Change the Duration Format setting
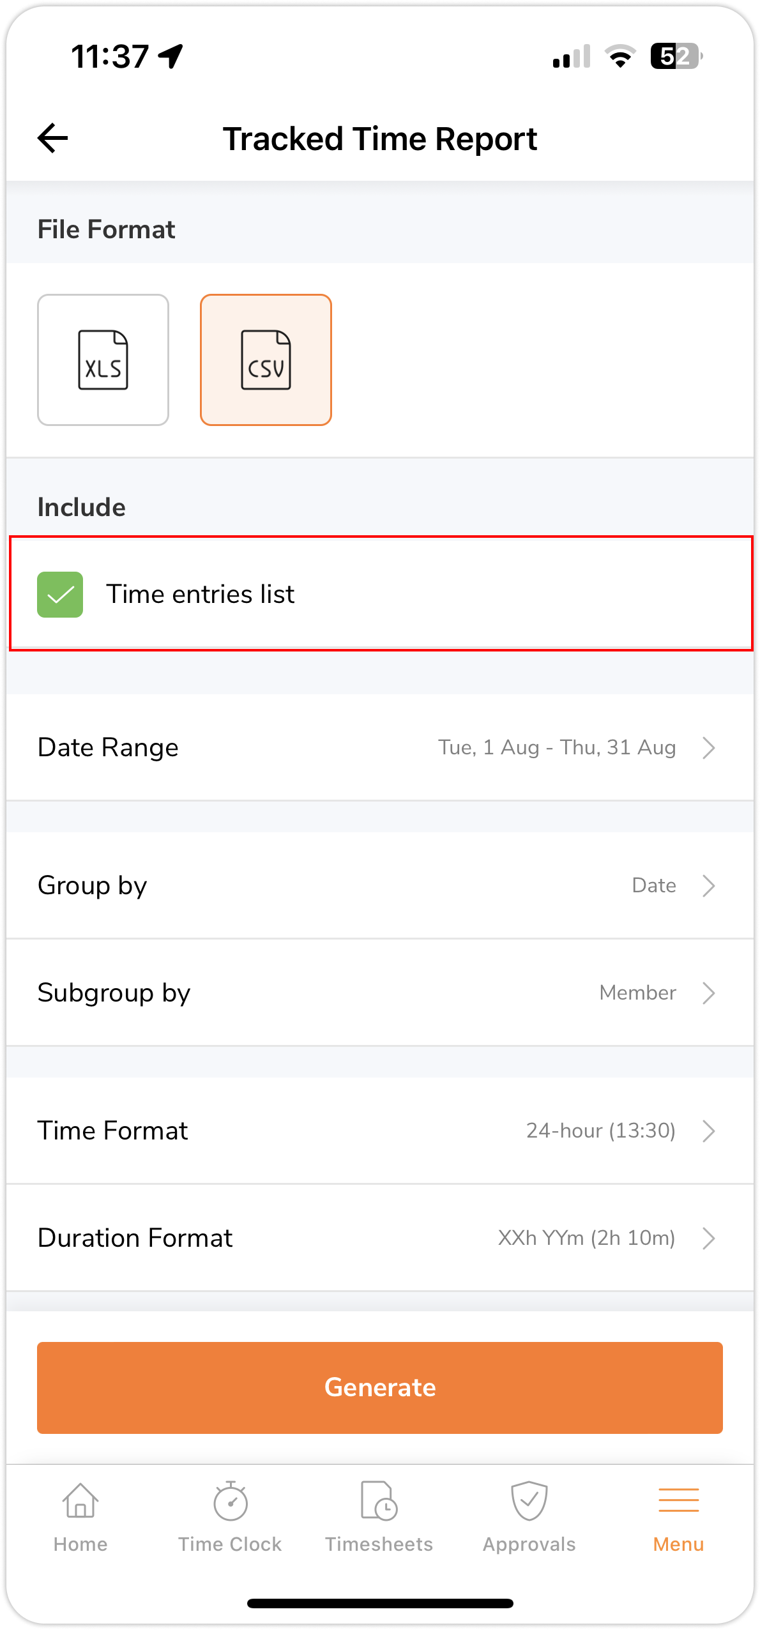This screenshot has width=760, height=1630. (379, 1238)
